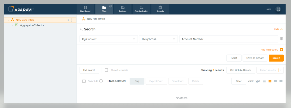Click the orange plus icon for next query
The width and height of the screenshot is (291, 108).
(282, 49)
